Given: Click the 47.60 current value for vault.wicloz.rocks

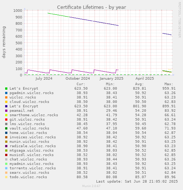Looking at the screenshot, I should tap(82, 128).
